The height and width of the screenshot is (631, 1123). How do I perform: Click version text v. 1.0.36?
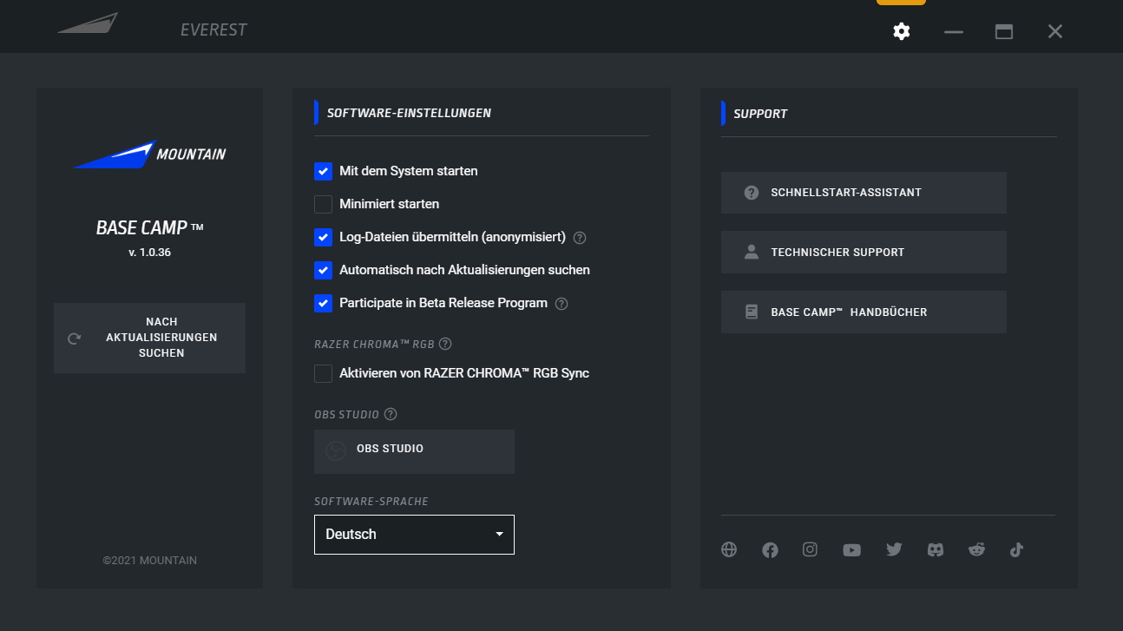tap(149, 253)
